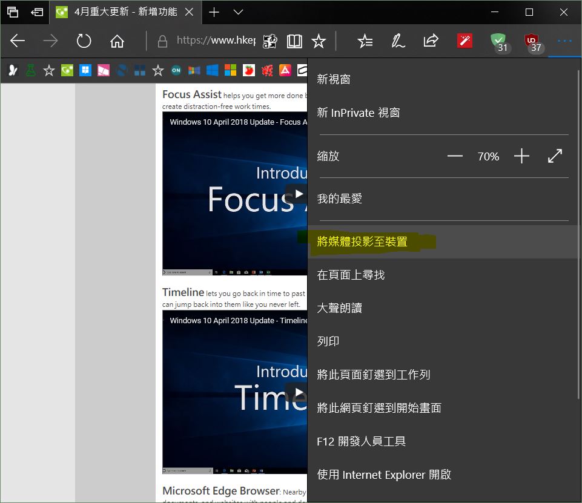Expand the tab previews chevron
Image resolution: width=582 pixels, height=503 pixels.
238,12
